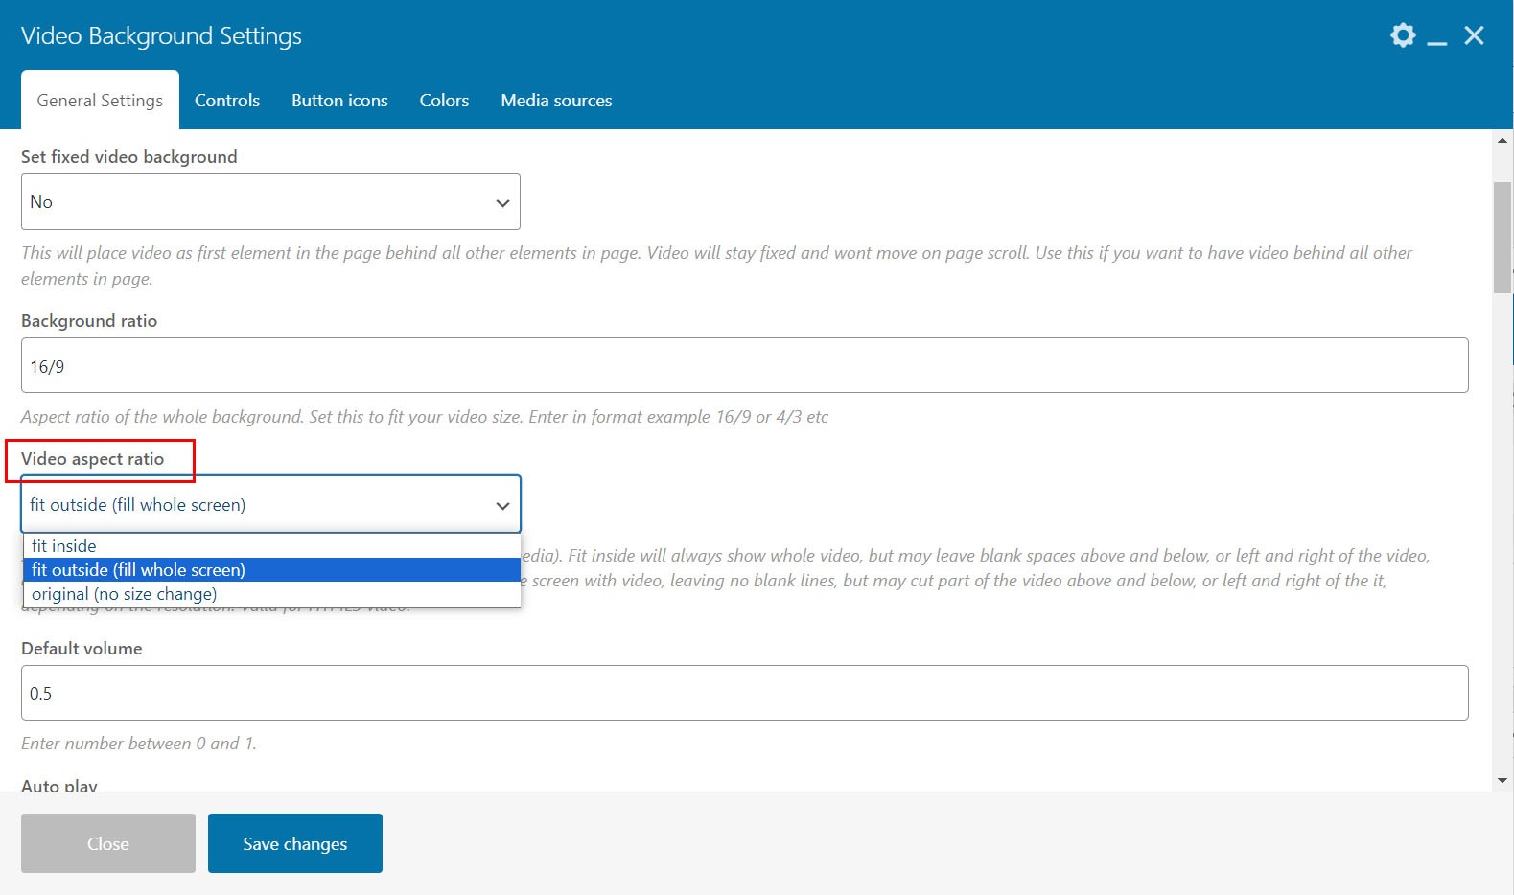Click the vertical scrollbar thumb
1514x895 pixels.
(x=1502, y=238)
